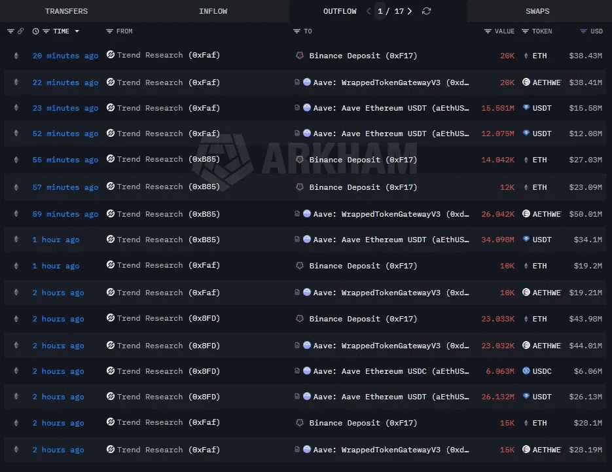The height and width of the screenshot is (472, 612).
Task: Click the USDC token icon
Action: [x=526, y=371]
